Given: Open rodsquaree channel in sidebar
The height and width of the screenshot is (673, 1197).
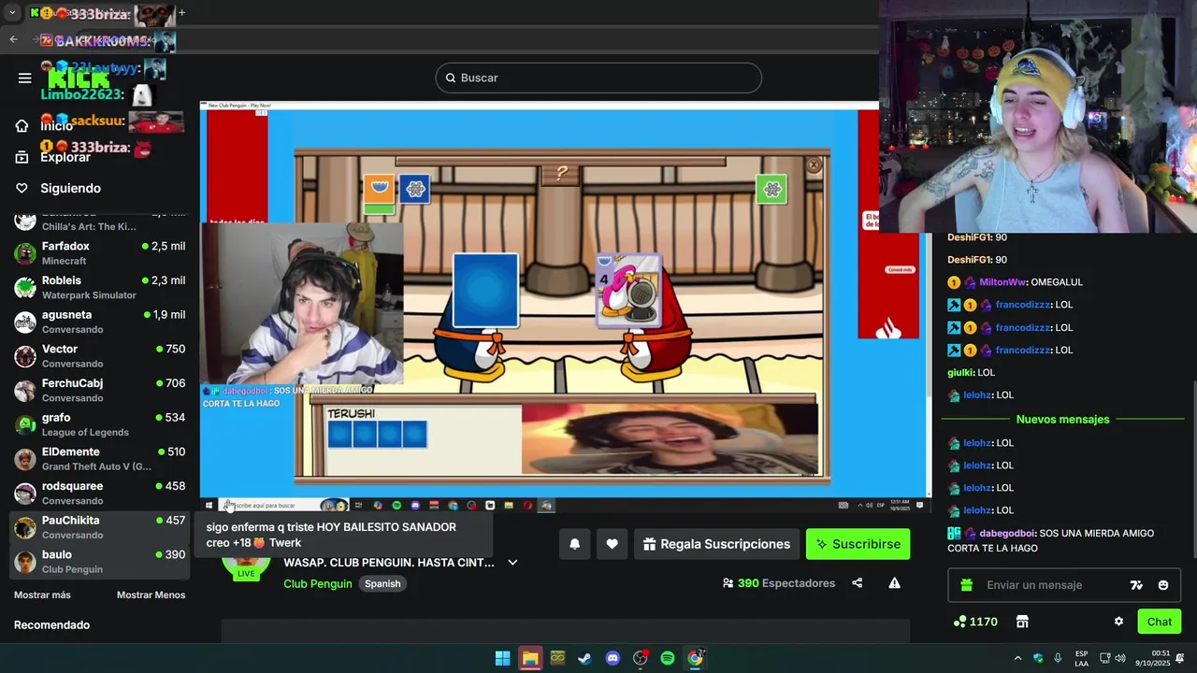Looking at the screenshot, I should (99, 493).
